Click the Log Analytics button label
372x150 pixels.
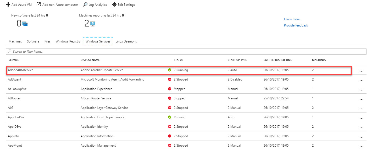point(98,5)
